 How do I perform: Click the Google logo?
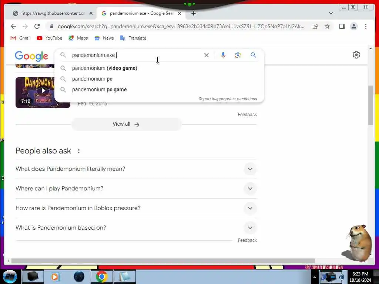(31, 56)
